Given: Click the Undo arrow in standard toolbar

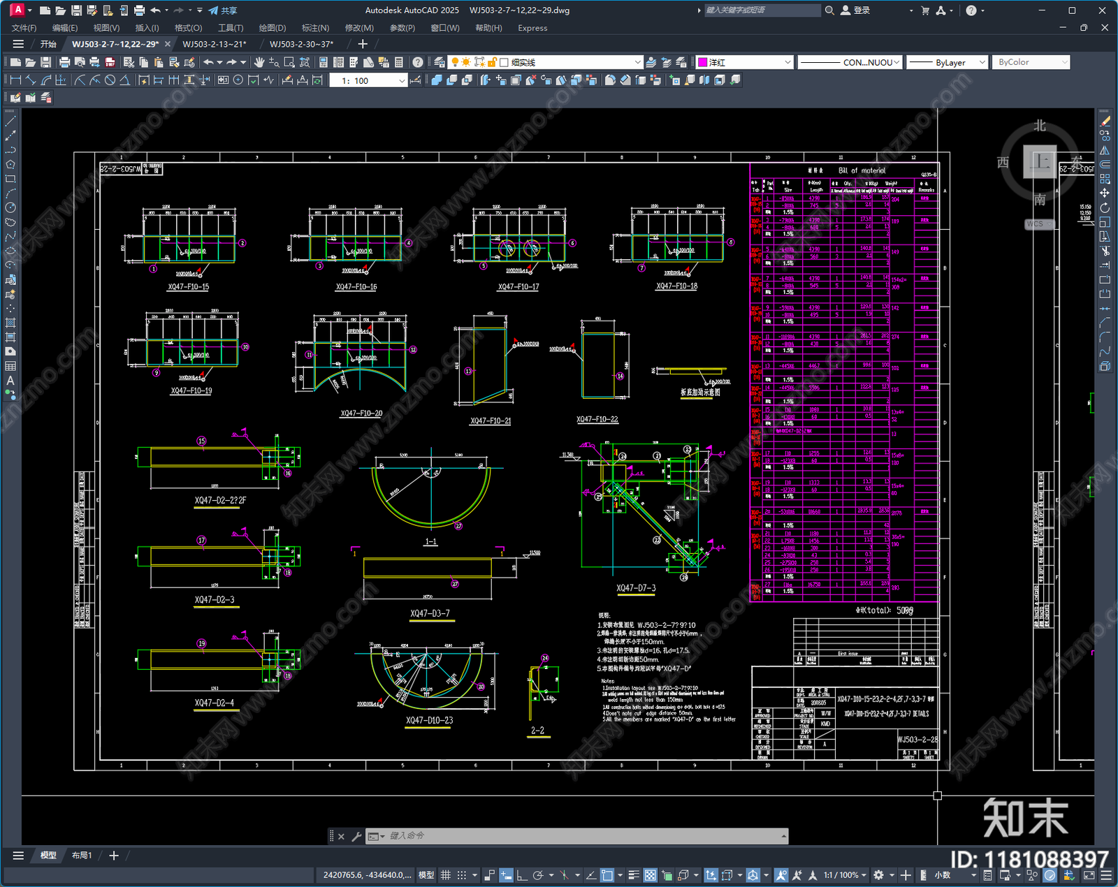Looking at the screenshot, I should [x=208, y=62].
